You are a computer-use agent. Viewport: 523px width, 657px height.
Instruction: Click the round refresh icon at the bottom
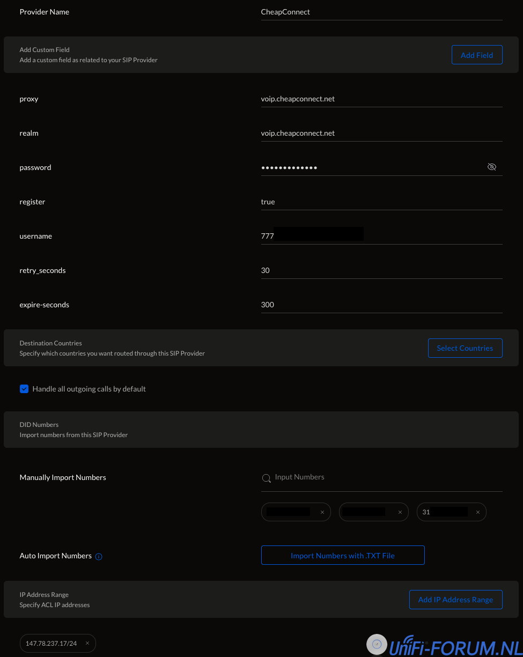click(x=377, y=644)
